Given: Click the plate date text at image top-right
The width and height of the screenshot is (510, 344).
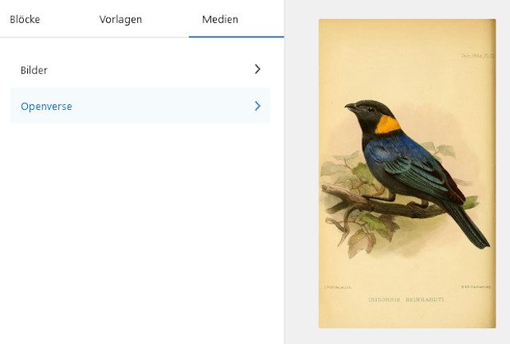Looking at the screenshot, I should (478, 56).
